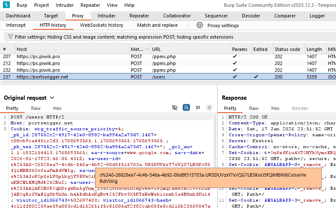This screenshot has width=336, height=208.
Task: Click the orange decoded cookie tooltip
Action: (x=209, y=178)
